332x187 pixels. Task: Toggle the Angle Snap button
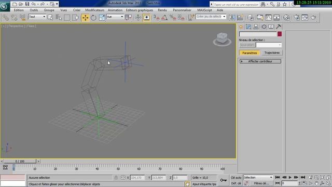164,18
